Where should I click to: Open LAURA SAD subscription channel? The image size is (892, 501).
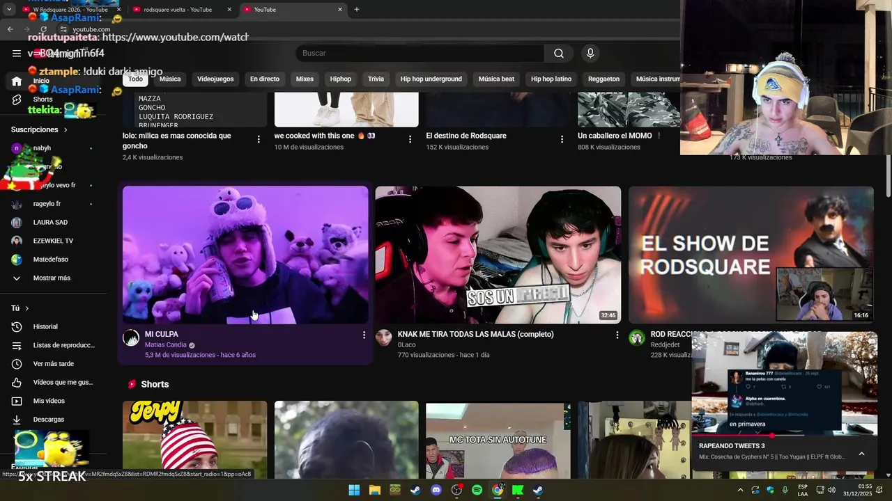(x=50, y=223)
